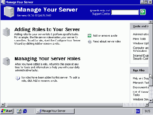
Task: Click the server tower icon in header
Action: (9, 12)
